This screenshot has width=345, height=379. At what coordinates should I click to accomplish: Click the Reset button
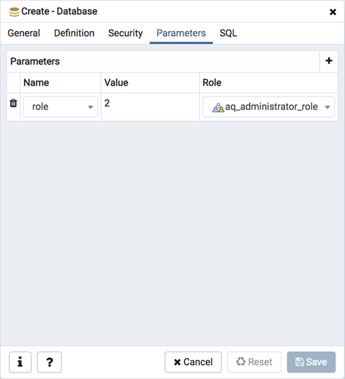[254, 362]
